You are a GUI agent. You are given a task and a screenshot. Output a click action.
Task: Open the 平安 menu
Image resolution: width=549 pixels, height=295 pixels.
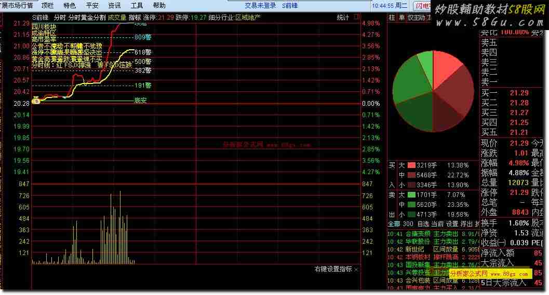[x=92, y=5]
